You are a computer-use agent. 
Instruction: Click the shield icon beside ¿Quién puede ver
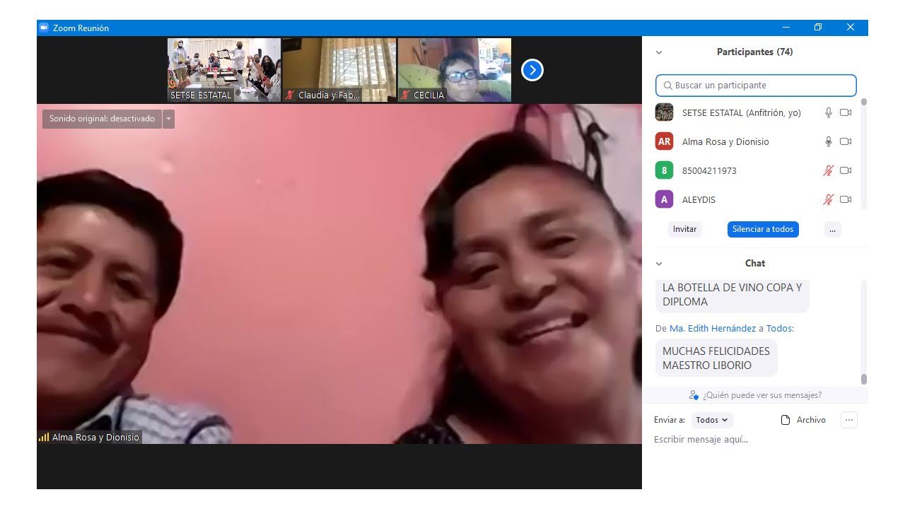694,395
